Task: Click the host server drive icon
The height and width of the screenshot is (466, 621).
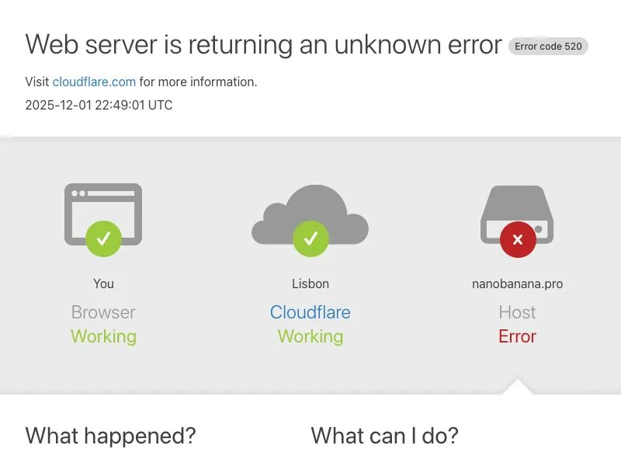Action: click(x=517, y=214)
